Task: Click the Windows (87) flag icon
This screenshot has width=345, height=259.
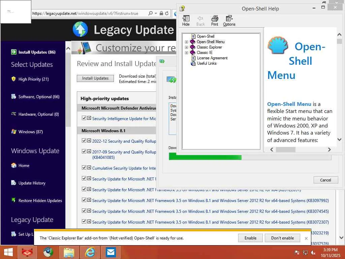Action: point(13,132)
